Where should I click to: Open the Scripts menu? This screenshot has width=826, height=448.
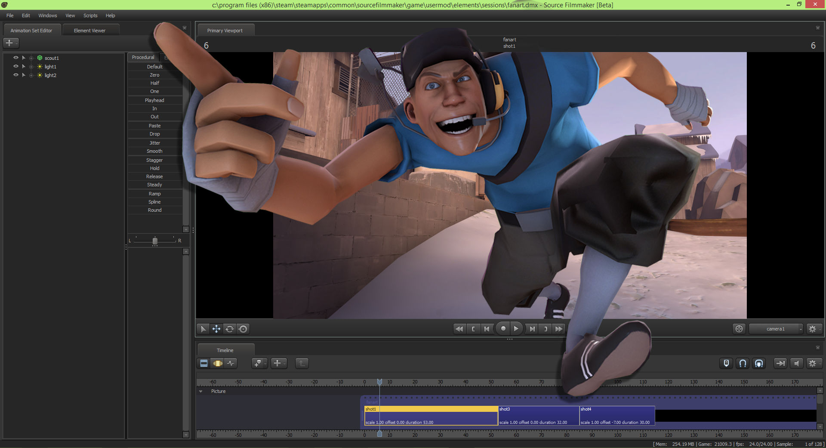click(x=90, y=15)
